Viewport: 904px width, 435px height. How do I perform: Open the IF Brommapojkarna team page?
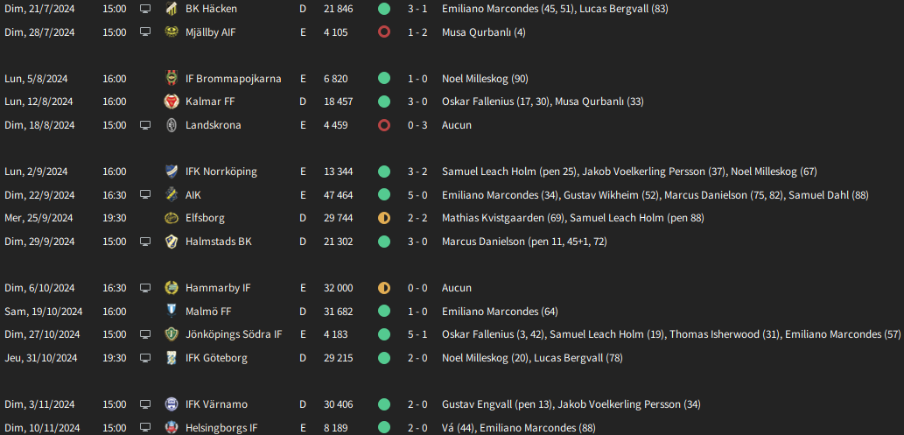[x=233, y=79]
